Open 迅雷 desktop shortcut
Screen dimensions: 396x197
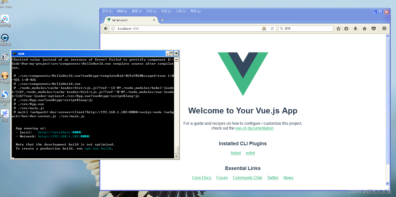pos(5,115)
